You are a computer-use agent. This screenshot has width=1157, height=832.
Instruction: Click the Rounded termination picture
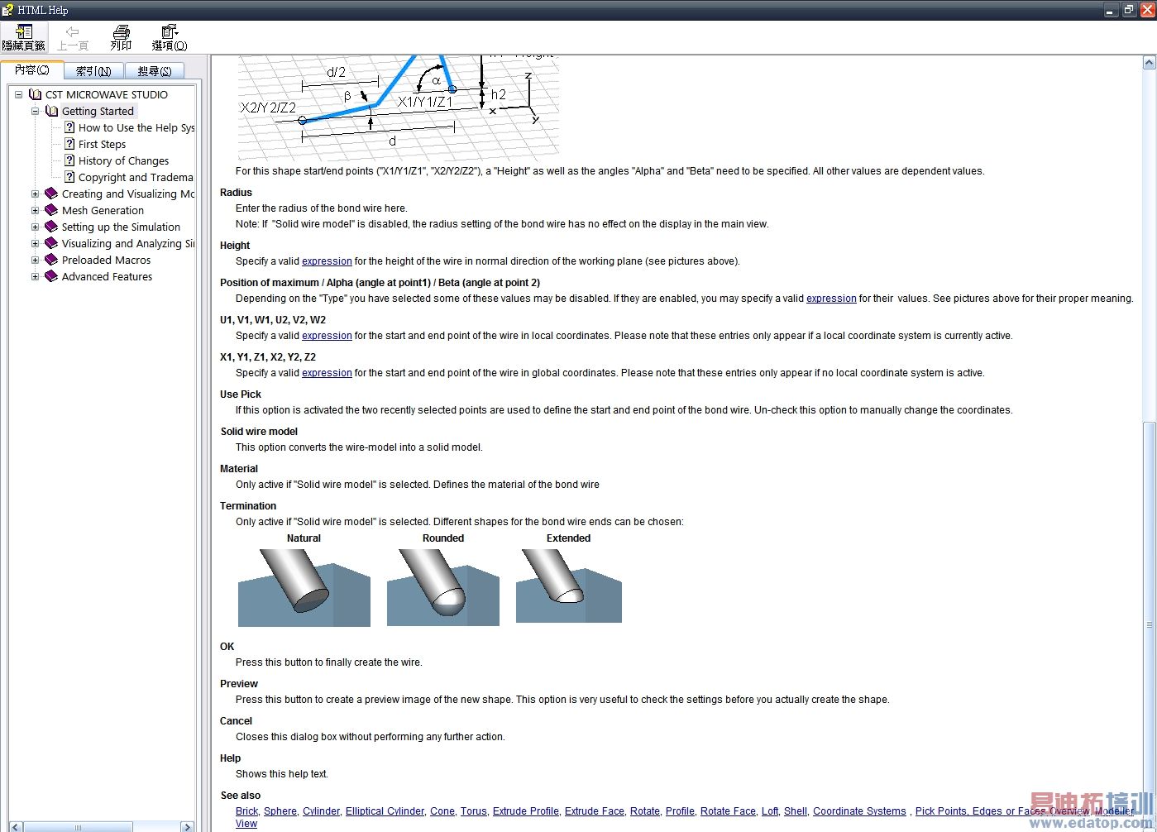pyautogui.click(x=443, y=588)
